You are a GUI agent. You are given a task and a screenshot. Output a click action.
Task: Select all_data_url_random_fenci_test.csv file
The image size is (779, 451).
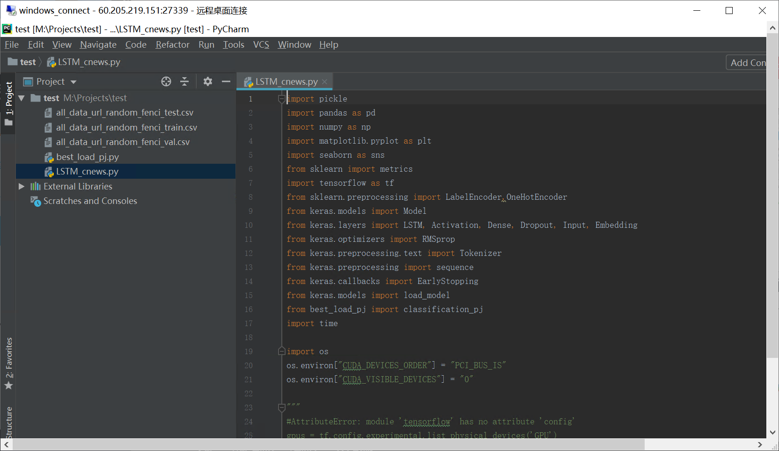point(125,112)
